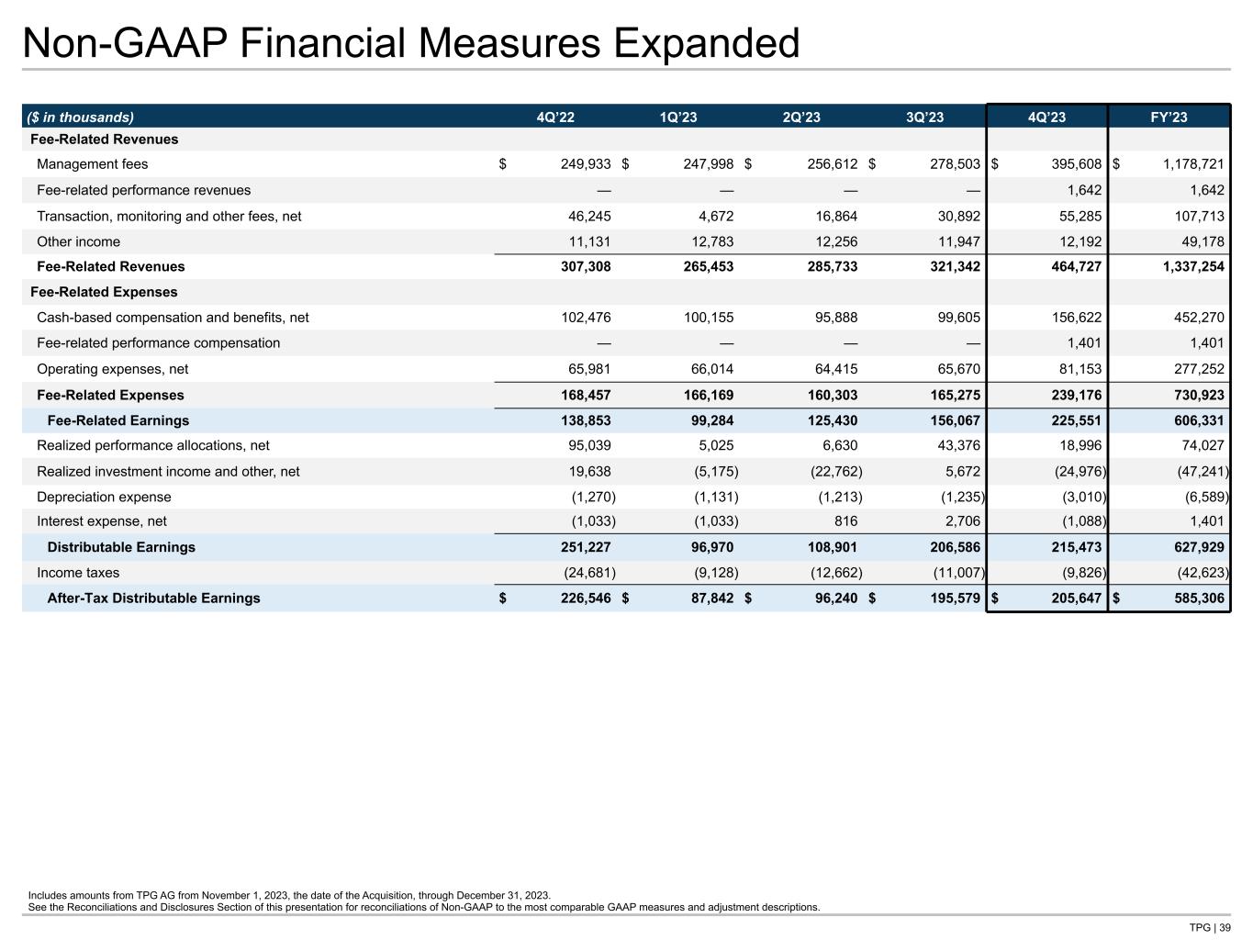The height and width of the screenshot is (940, 1253).
Task: Select the Operating expenses, net label
Action: (112, 369)
